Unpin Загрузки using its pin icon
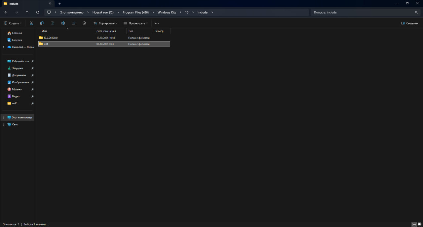 point(32,68)
